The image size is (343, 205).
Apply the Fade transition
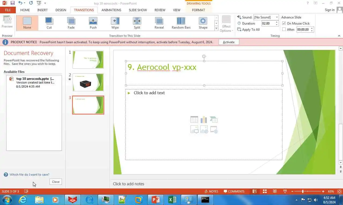(71, 23)
